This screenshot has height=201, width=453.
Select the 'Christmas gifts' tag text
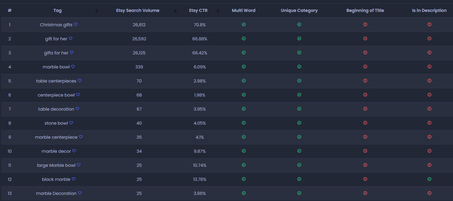click(56, 25)
